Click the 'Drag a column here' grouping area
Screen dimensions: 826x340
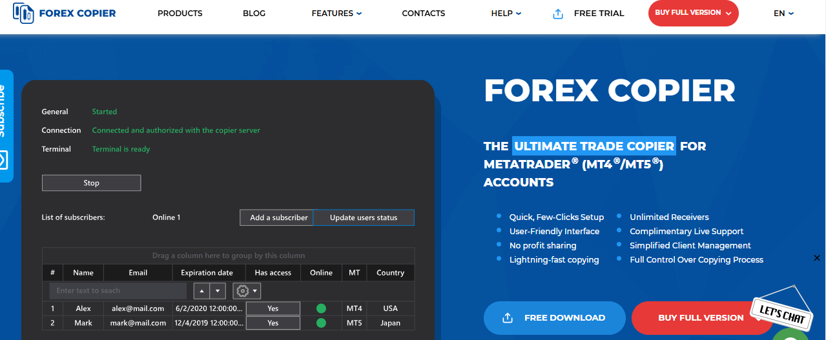coord(229,255)
